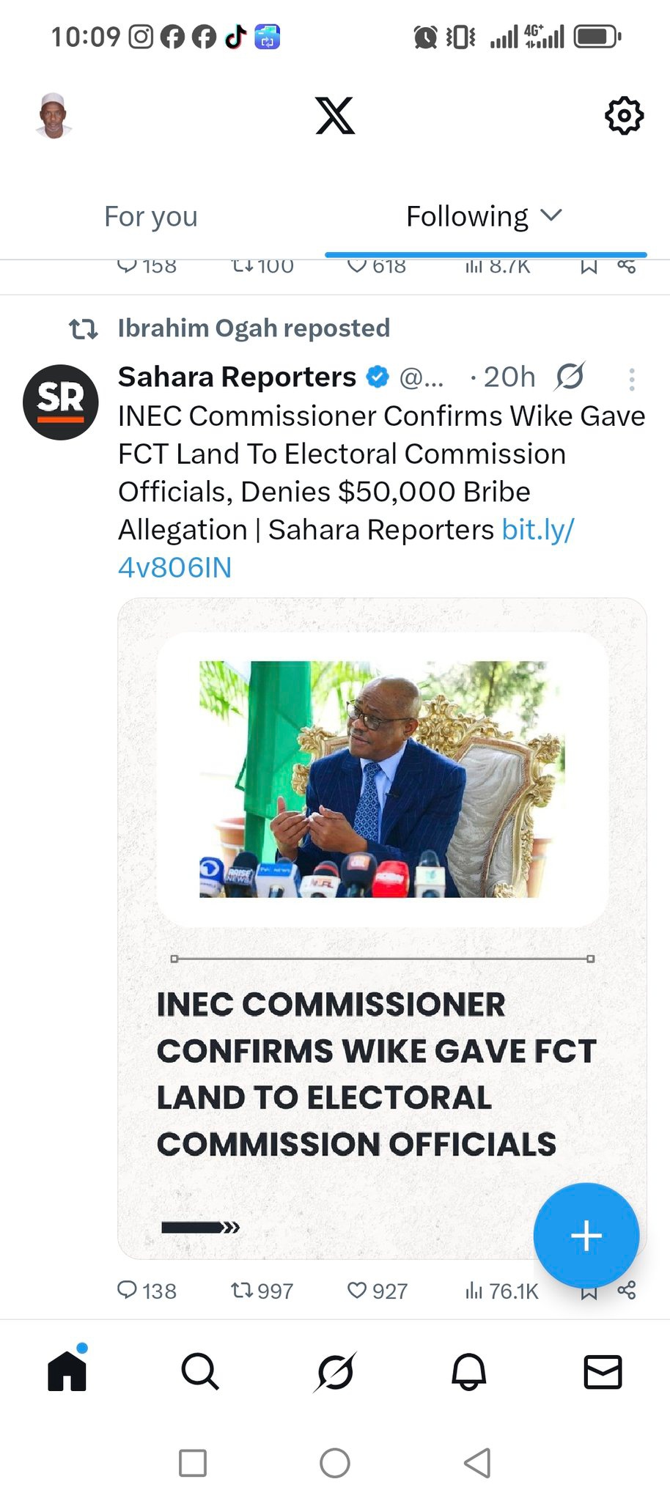Switch to the For you tab
This screenshot has height=1501, width=670.
[x=151, y=217]
